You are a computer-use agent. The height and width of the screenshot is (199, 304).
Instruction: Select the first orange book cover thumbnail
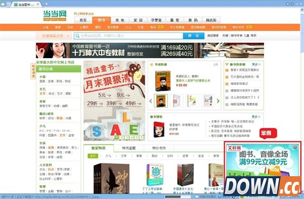pyautogui.click(x=161, y=101)
